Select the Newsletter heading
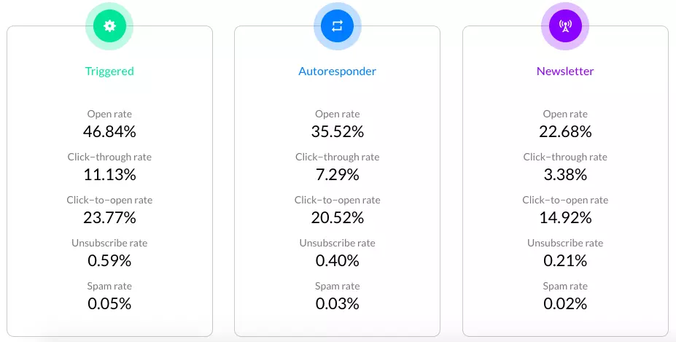The image size is (676, 342). [565, 71]
